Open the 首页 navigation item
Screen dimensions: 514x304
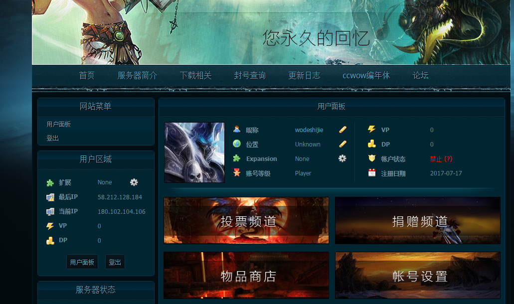click(x=87, y=76)
